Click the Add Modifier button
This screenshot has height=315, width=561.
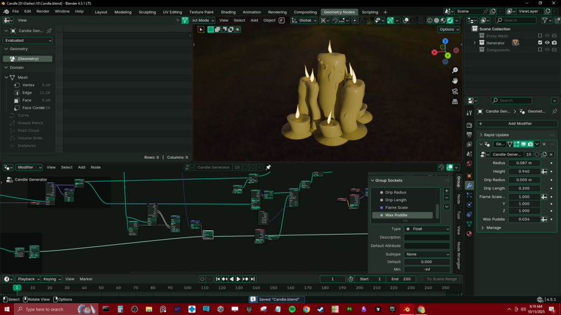[x=517, y=124]
